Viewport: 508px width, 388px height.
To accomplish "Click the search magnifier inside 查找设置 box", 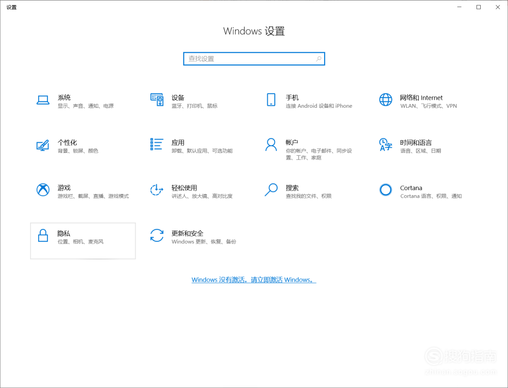I will 319,59.
